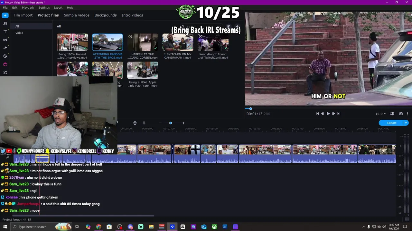Take a snapshot with the camera icon
412x231 pixels.
click(401, 114)
